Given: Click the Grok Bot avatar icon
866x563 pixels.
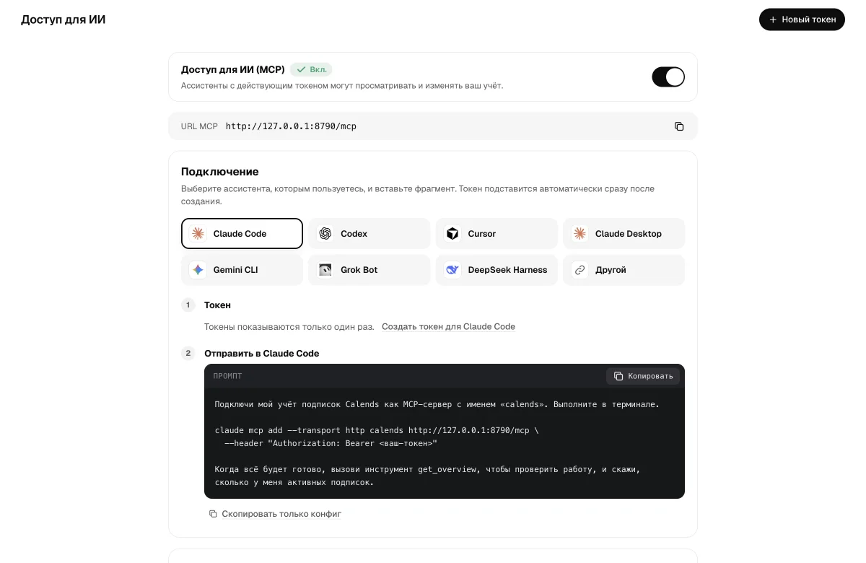Looking at the screenshot, I should point(325,270).
